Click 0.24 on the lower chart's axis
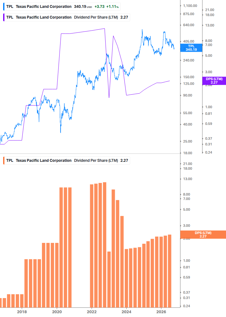The height and width of the screenshot is (317, 226). [187, 306]
